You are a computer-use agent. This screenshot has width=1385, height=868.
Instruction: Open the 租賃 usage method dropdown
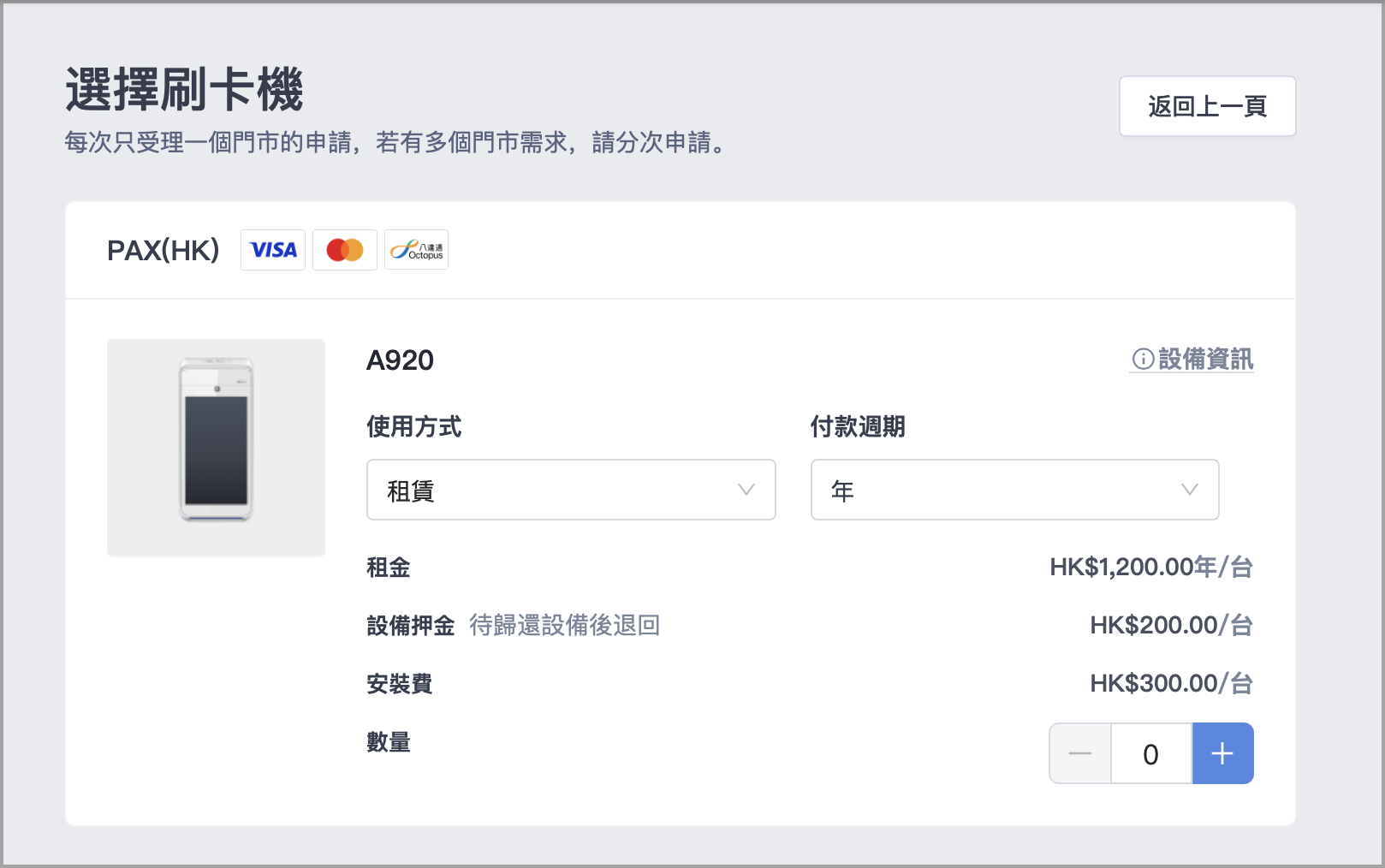(x=571, y=490)
